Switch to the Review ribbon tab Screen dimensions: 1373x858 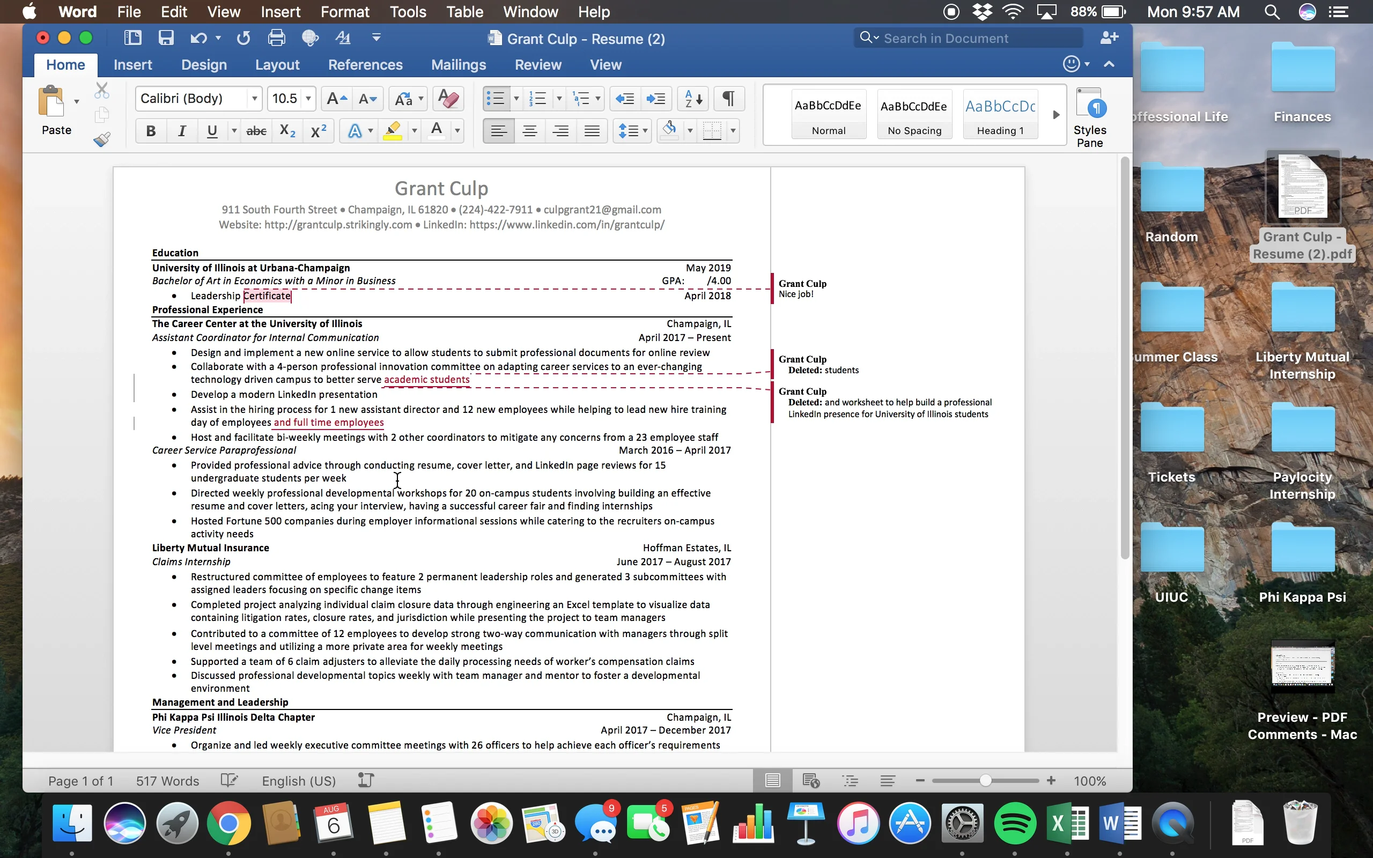click(538, 65)
